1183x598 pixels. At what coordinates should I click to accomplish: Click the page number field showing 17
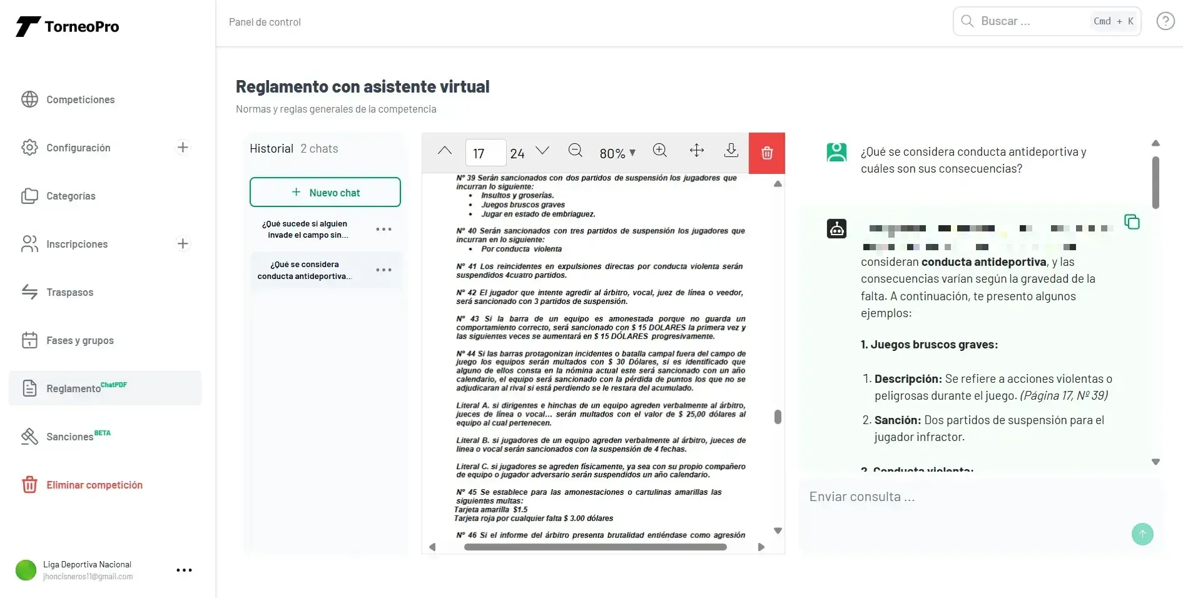(485, 153)
